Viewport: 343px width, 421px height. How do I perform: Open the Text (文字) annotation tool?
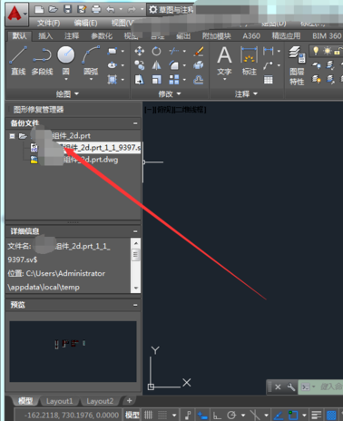tap(224, 62)
